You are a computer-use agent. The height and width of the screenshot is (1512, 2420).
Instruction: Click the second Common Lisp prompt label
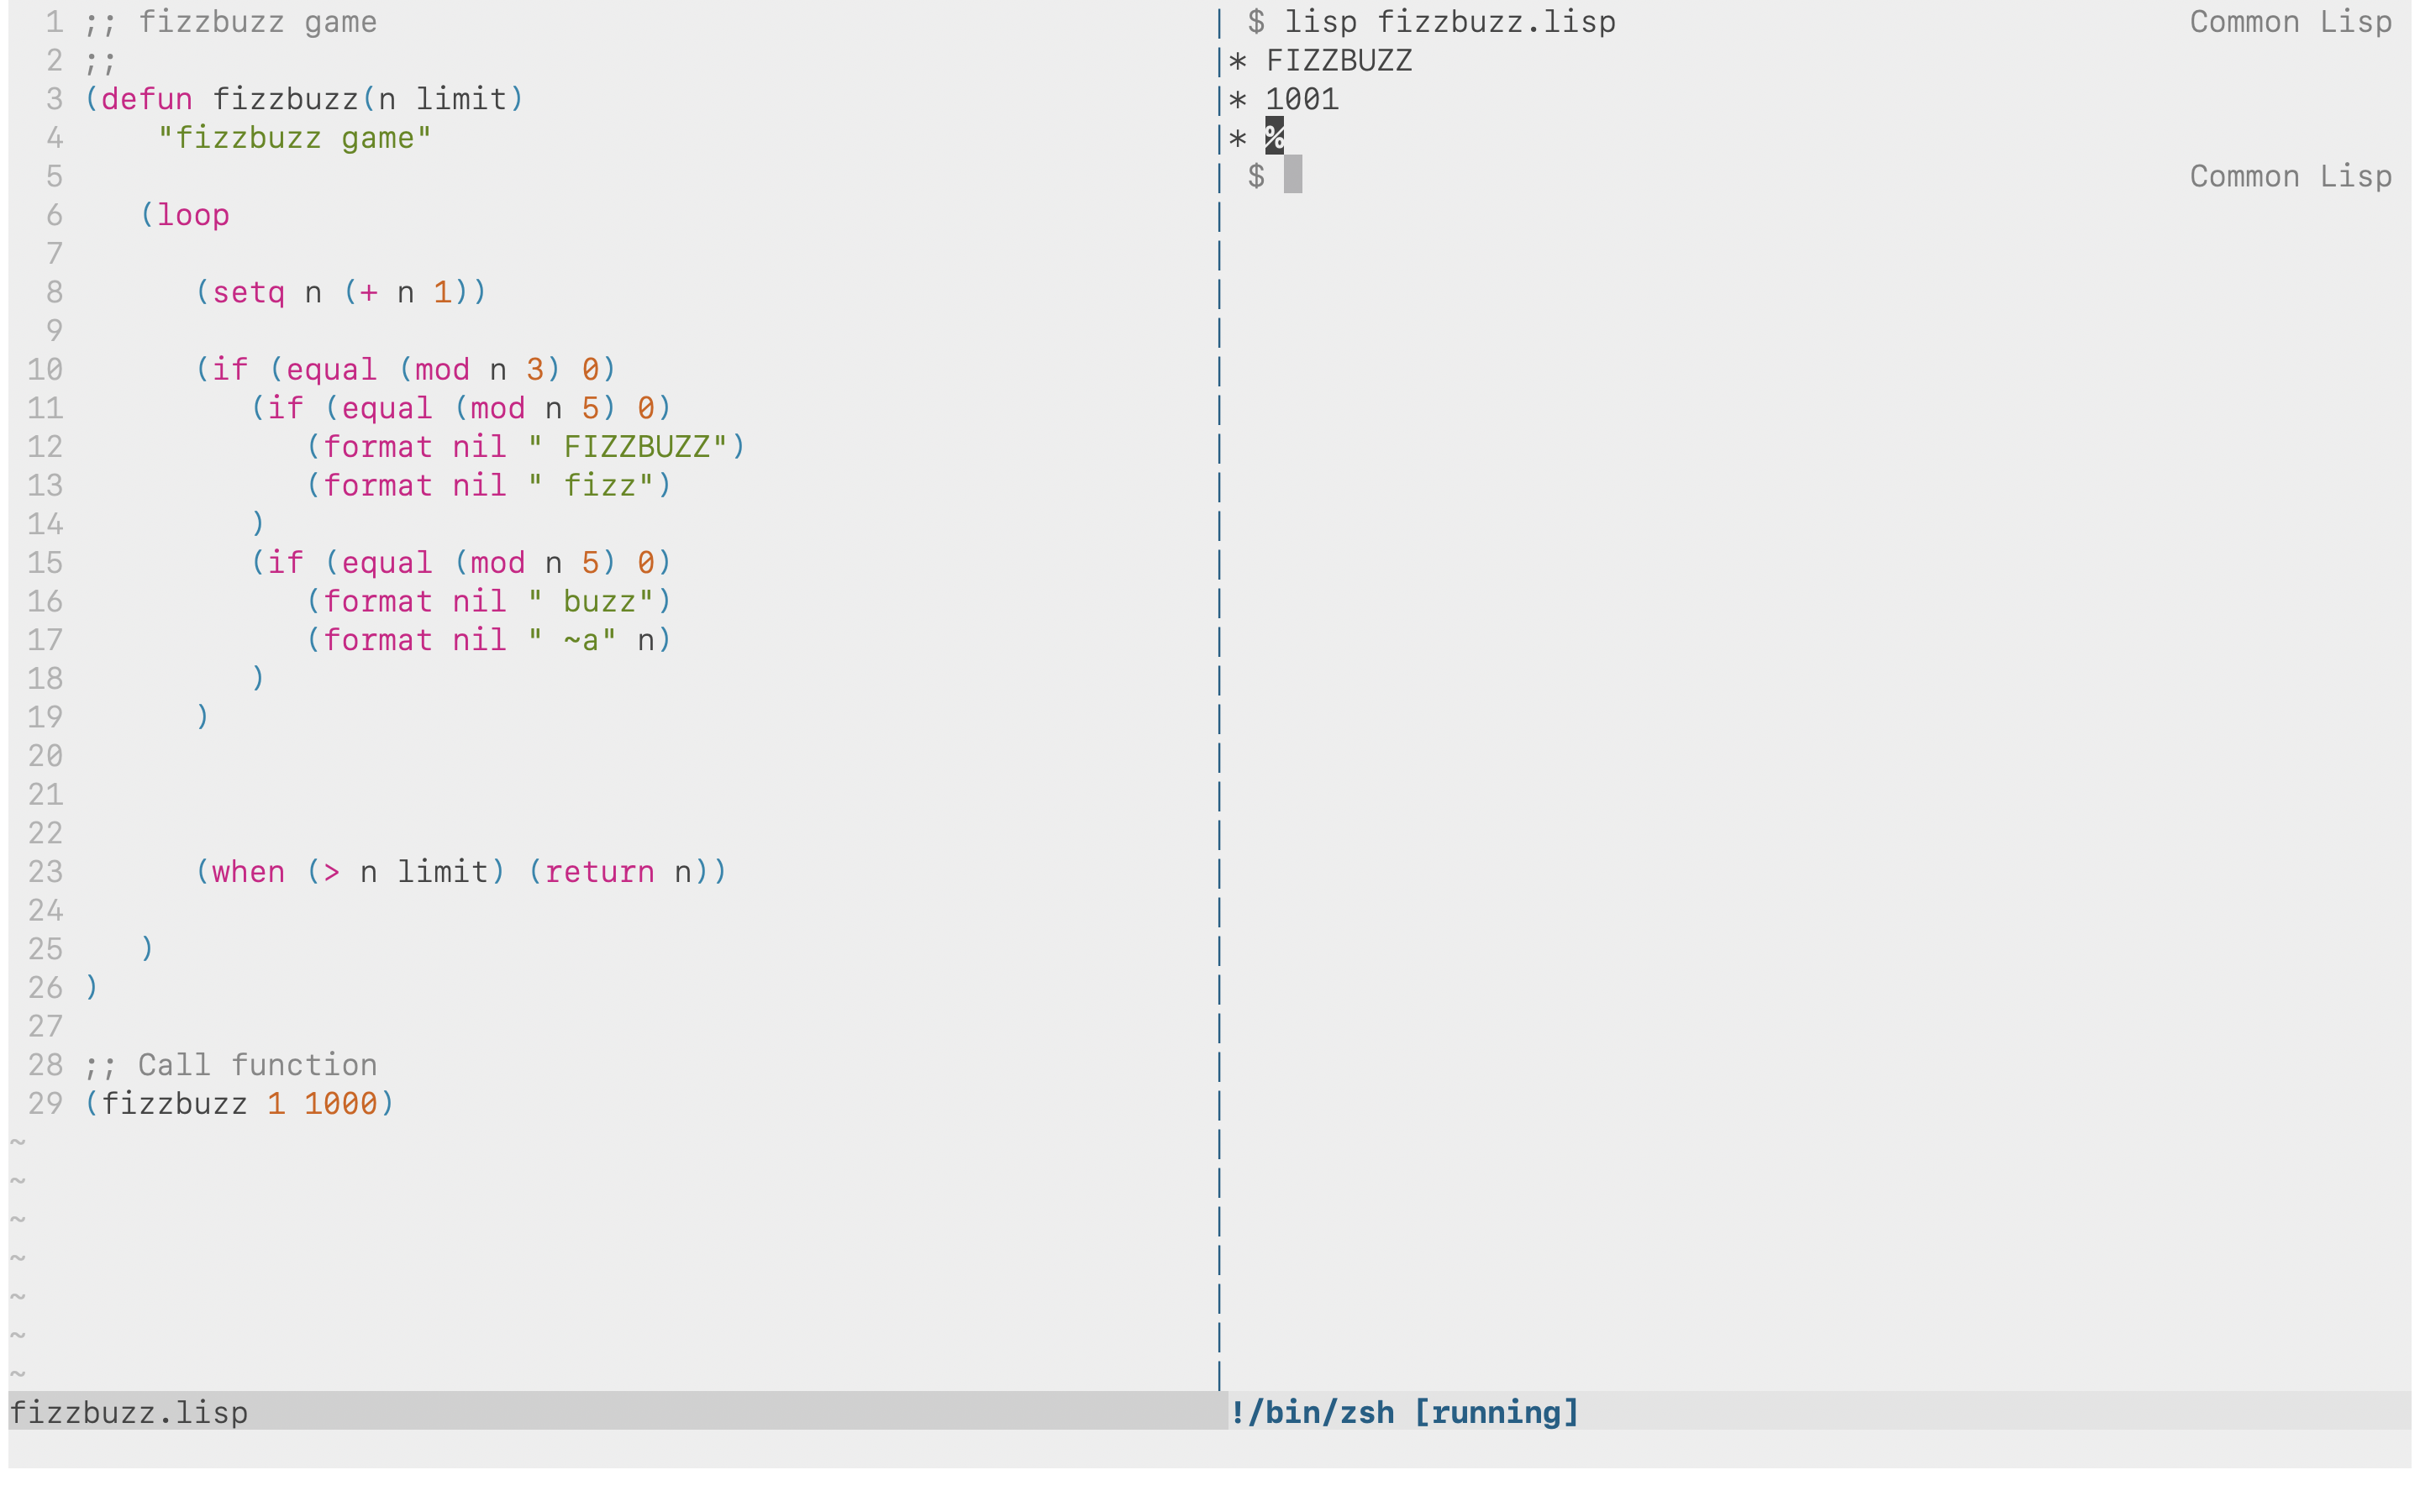point(2290,176)
